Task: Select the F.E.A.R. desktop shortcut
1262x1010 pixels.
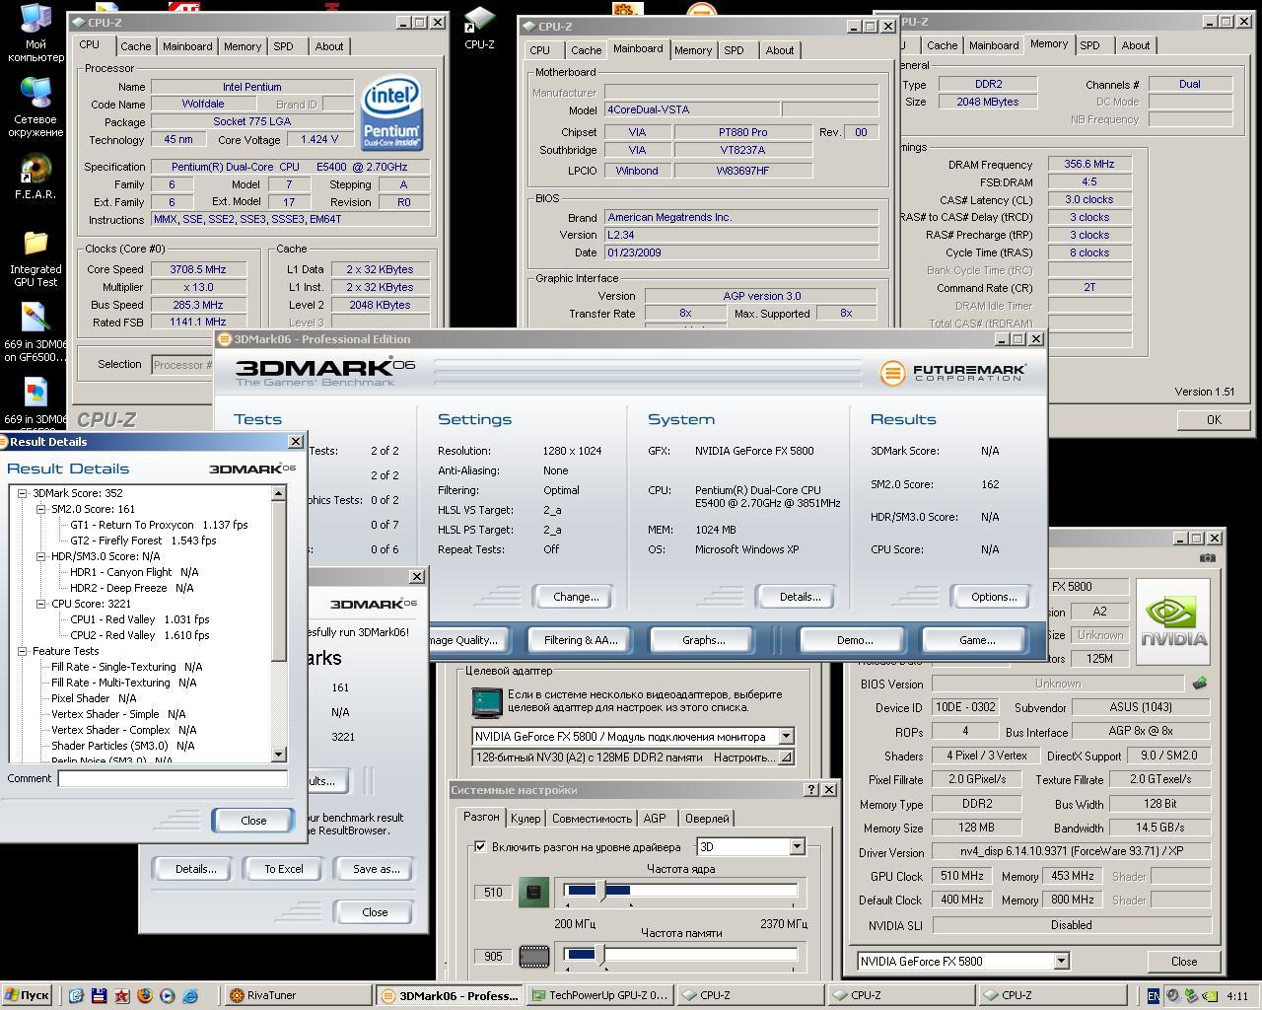Action: pos(35,178)
